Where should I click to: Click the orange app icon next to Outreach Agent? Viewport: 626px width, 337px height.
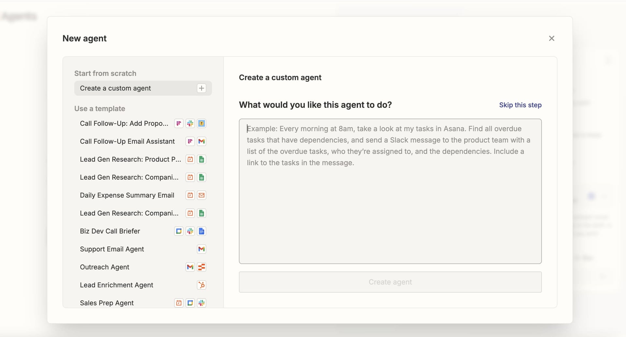tap(201, 267)
